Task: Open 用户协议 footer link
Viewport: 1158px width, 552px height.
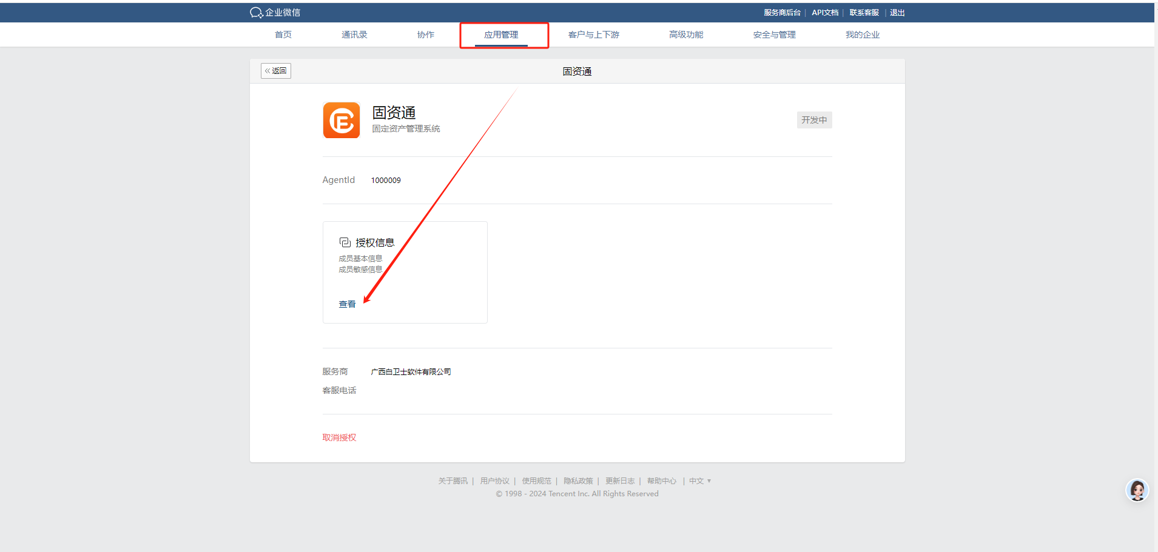Action: 495,481
